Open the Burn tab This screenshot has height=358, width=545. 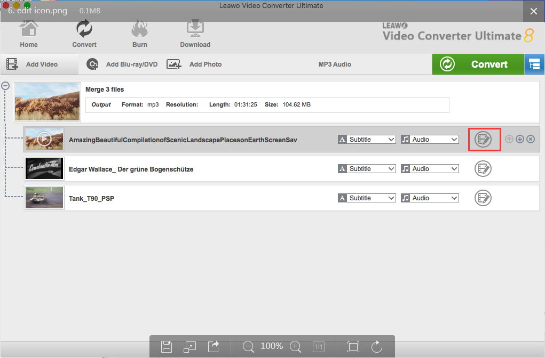point(140,34)
